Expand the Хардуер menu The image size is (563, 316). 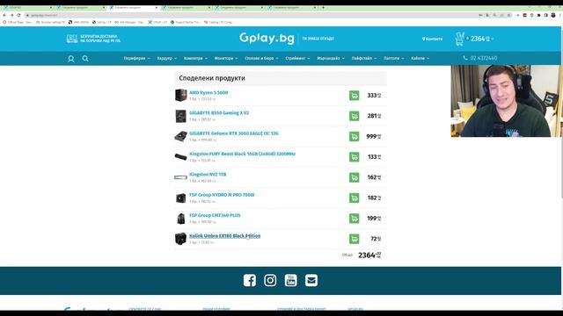[166, 58]
